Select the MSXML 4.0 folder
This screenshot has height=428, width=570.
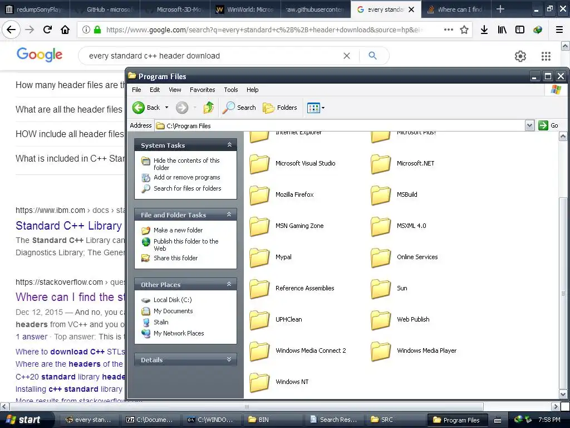pos(399,226)
